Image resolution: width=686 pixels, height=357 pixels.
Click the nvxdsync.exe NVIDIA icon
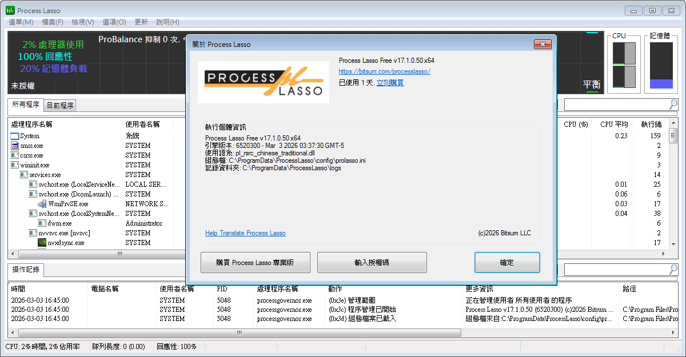coord(42,243)
